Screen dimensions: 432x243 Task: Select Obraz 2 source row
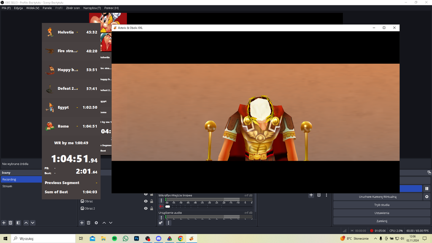[117, 208]
